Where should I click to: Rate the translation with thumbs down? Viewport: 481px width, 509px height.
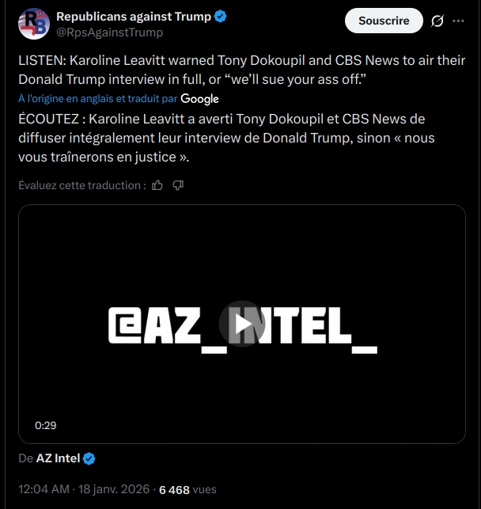178,185
